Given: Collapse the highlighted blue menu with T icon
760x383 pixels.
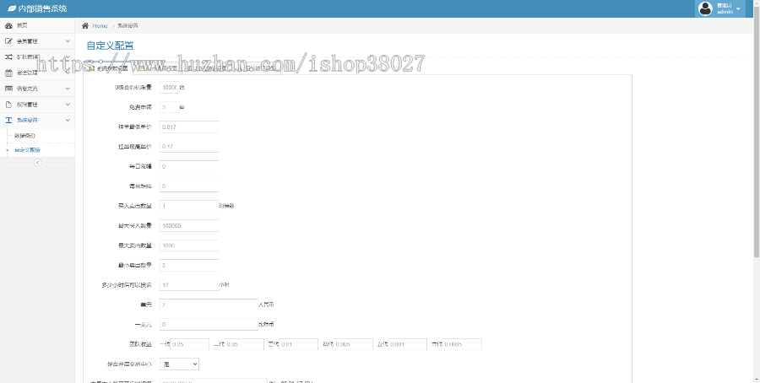Looking at the screenshot, I should pyautogui.click(x=37, y=120).
